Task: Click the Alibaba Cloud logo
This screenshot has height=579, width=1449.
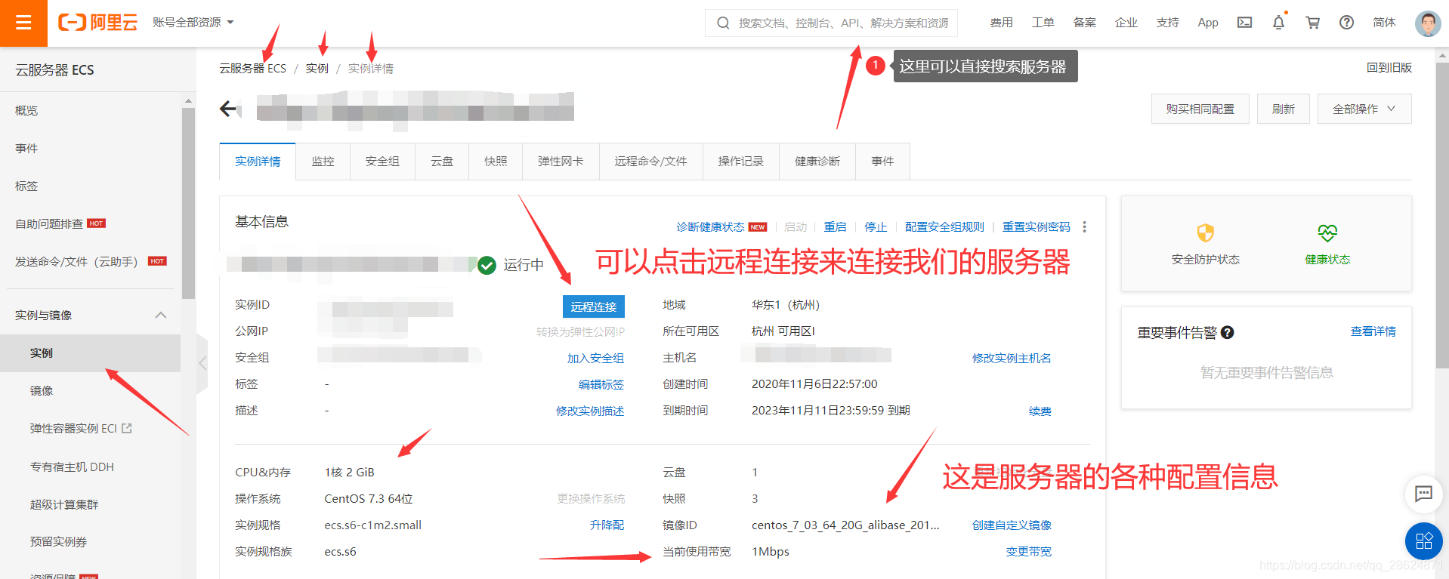Action: tap(98, 23)
